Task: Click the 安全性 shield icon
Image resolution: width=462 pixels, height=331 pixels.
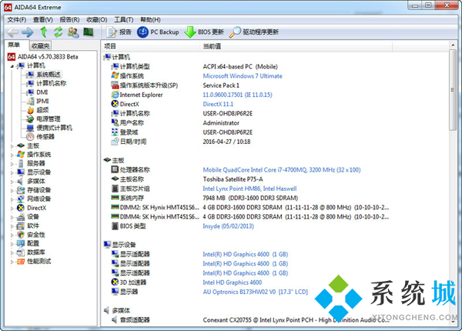Action: (x=21, y=235)
